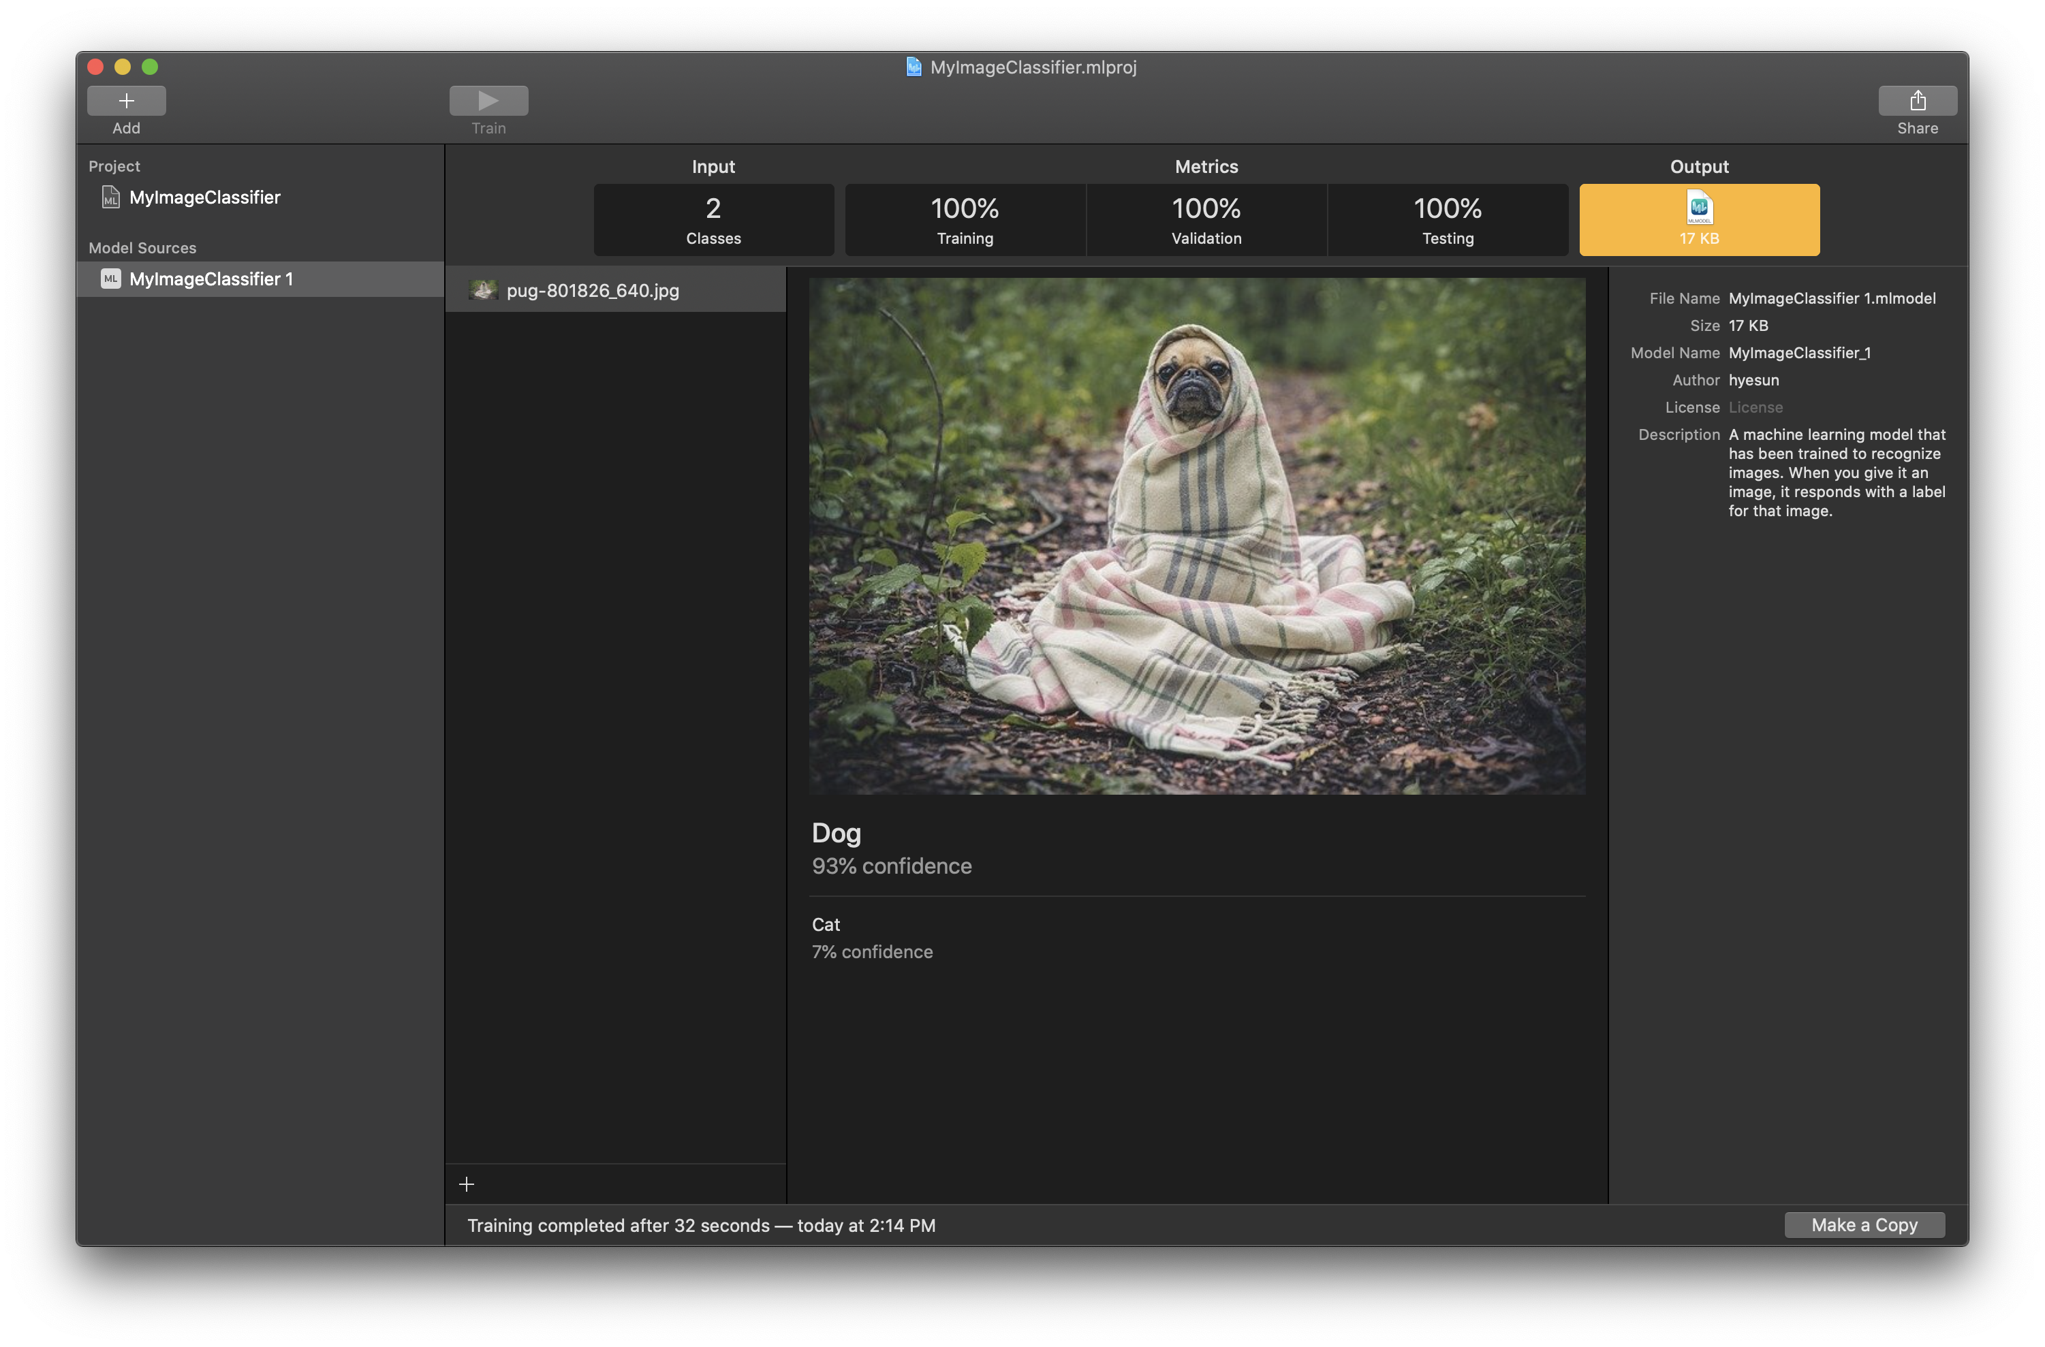Screen dimensions: 2045x1347
Task: Click the mlmodel file icon in Output
Action: point(1699,208)
